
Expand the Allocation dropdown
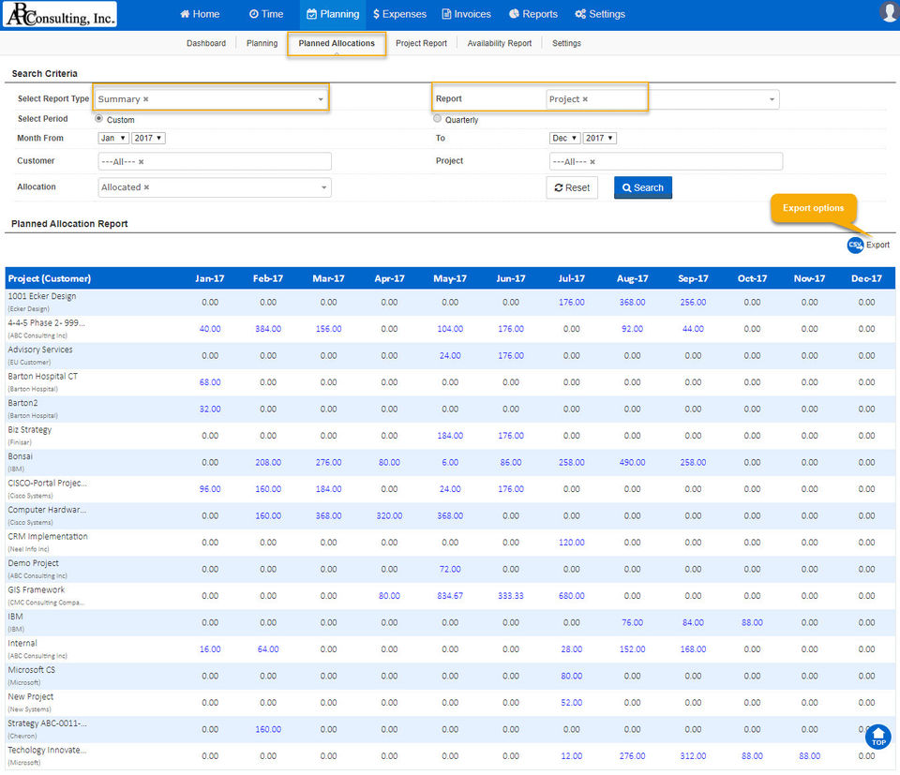click(323, 187)
